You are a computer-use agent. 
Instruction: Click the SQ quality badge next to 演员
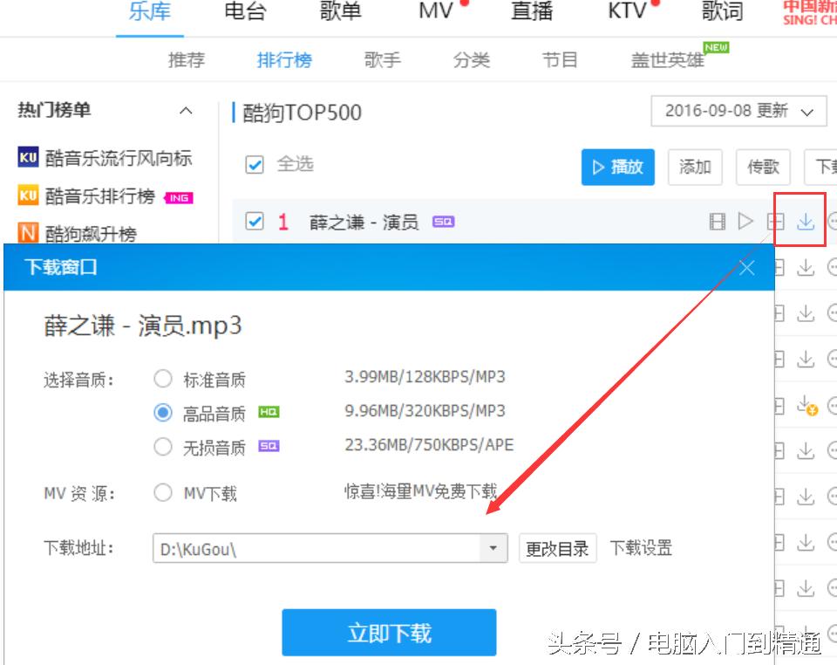443,223
